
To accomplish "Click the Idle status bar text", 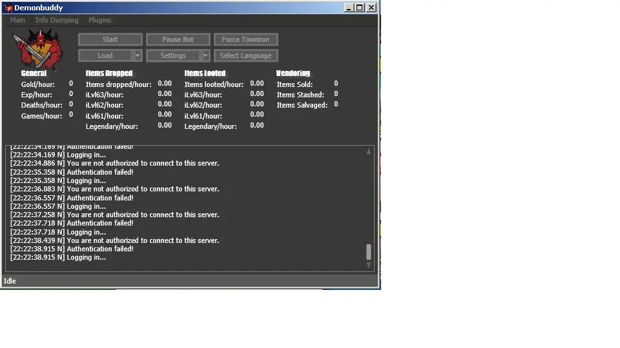I will [10, 281].
